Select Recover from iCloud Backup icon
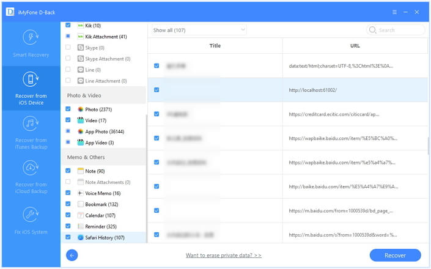431x269 pixels. click(x=31, y=168)
